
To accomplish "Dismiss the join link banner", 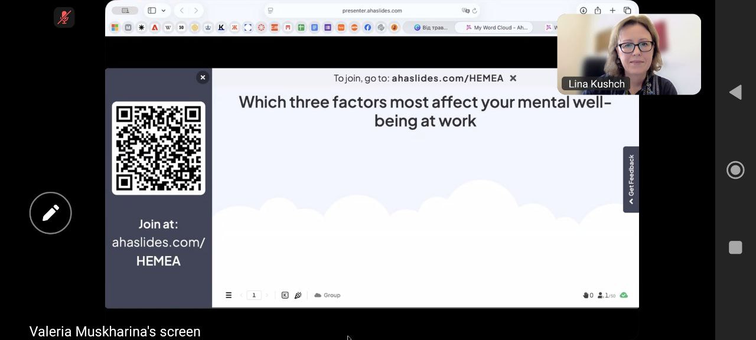I will pyautogui.click(x=513, y=78).
